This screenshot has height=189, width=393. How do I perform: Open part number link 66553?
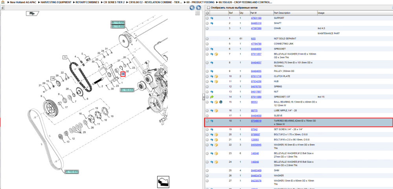(x=254, y=102)
